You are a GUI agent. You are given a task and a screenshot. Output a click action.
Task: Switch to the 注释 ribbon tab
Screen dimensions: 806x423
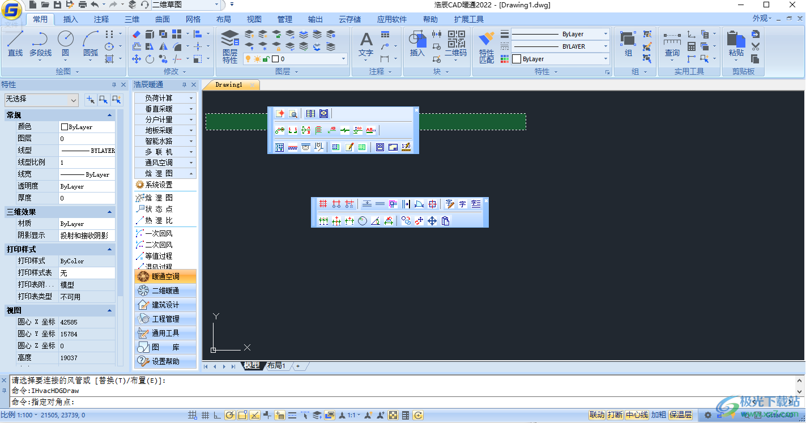coord(101,19)
